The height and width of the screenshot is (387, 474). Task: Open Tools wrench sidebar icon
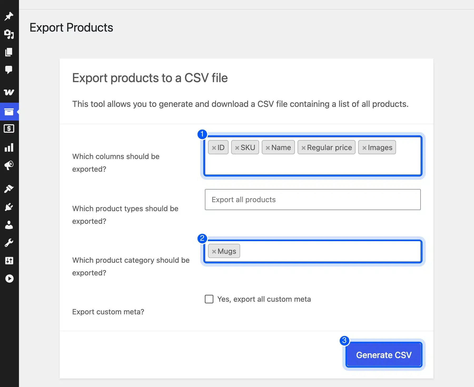coord(9,243)
